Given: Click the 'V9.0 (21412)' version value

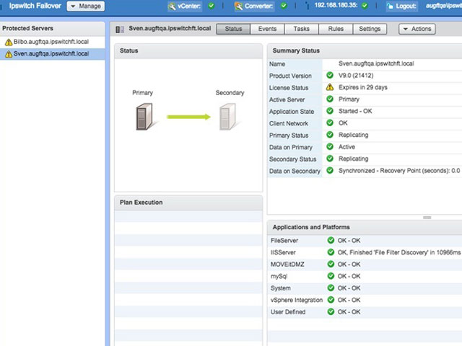Looking at the screenshot, I should (356, 76).
